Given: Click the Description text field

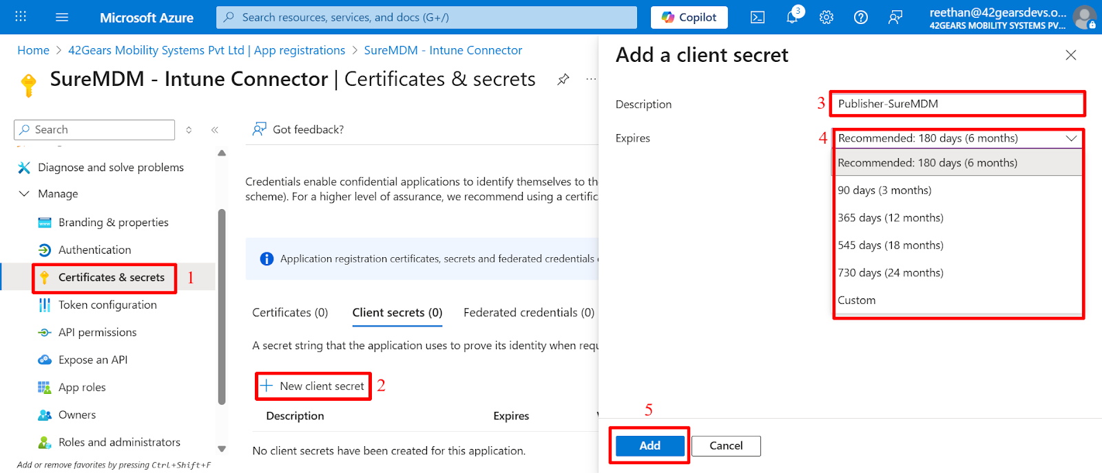Looking at the screenshot, I should [957, 104].
